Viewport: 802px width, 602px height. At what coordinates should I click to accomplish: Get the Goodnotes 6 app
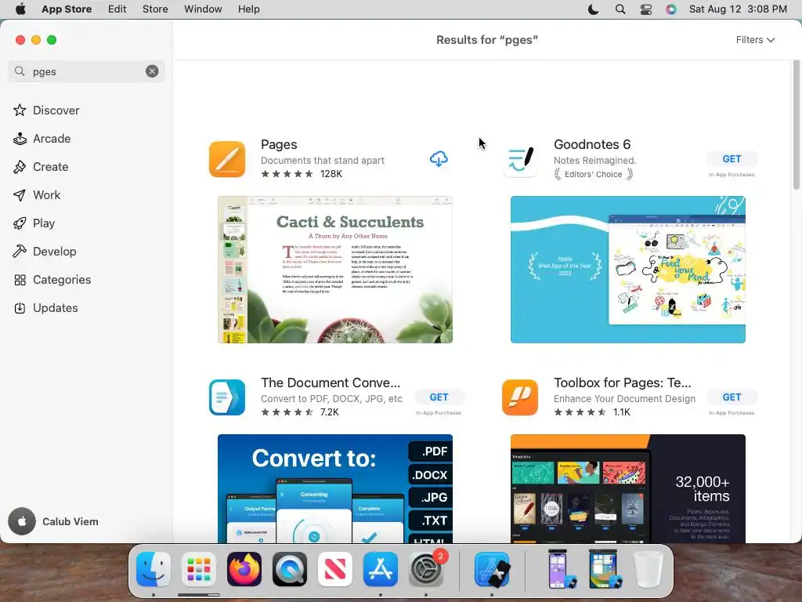point(732,159)
